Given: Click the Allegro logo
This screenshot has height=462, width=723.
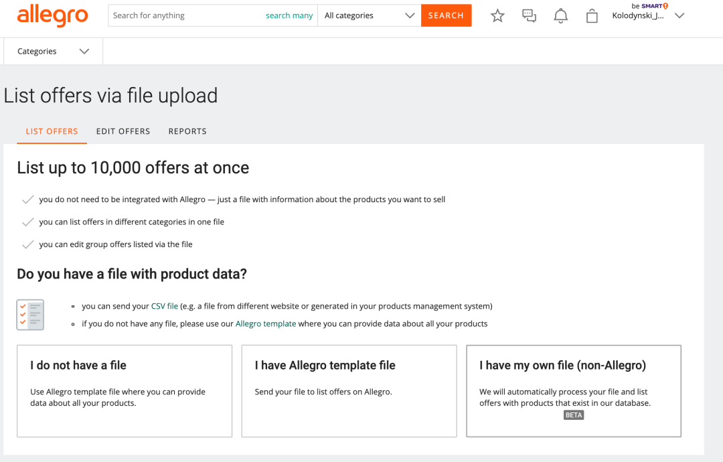Looking at the screenshot, I should 52,15.
